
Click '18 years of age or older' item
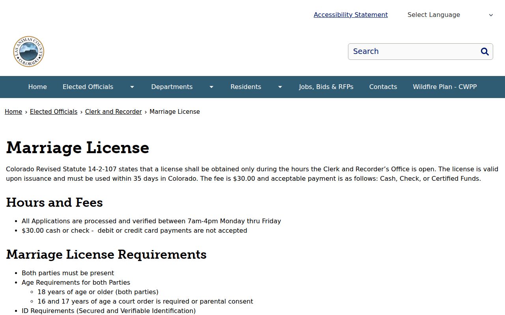[x=98, y=292]
